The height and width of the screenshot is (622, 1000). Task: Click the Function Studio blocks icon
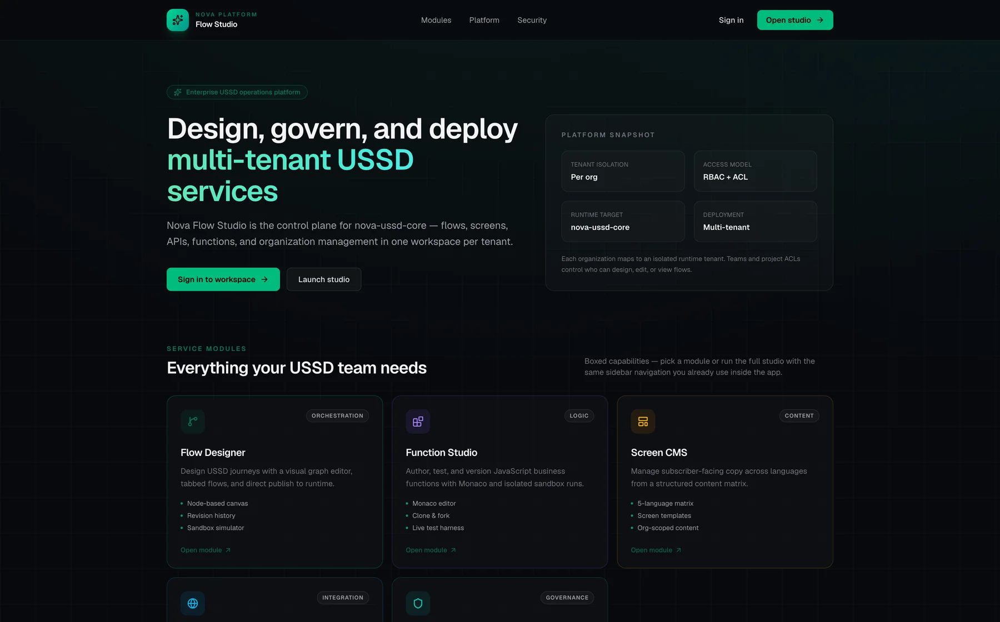coord(418,422)
